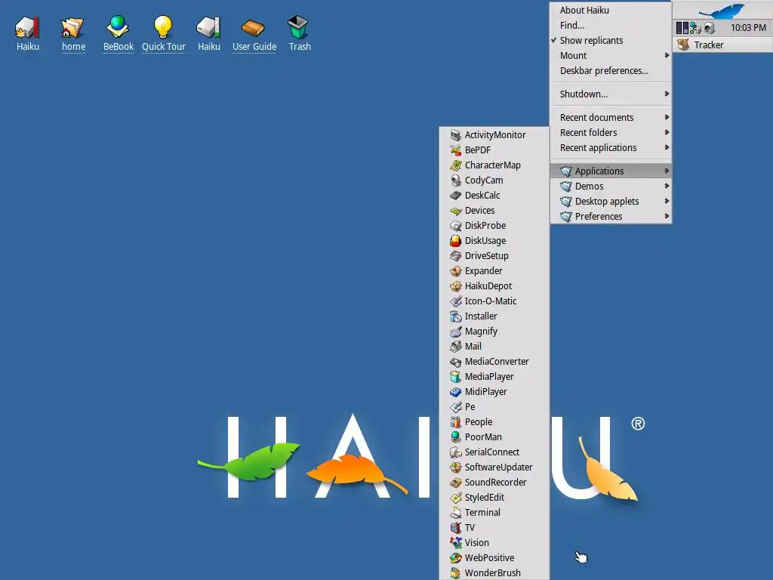
Task: Launch Icon-O-Matic editor
Action: click(494, 301)
